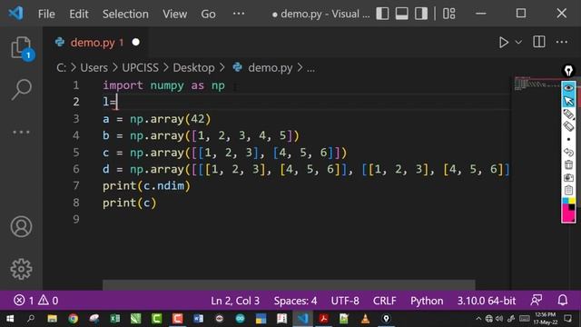581x327 pixels.
Task: Open editor More Actions ellipsis
Action: [x=562, y=42]
